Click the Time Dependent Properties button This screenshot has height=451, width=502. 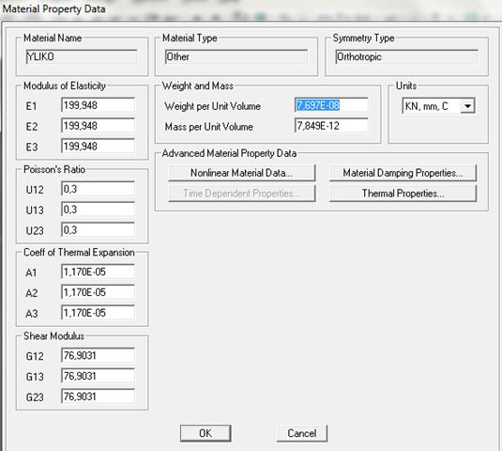242,194
